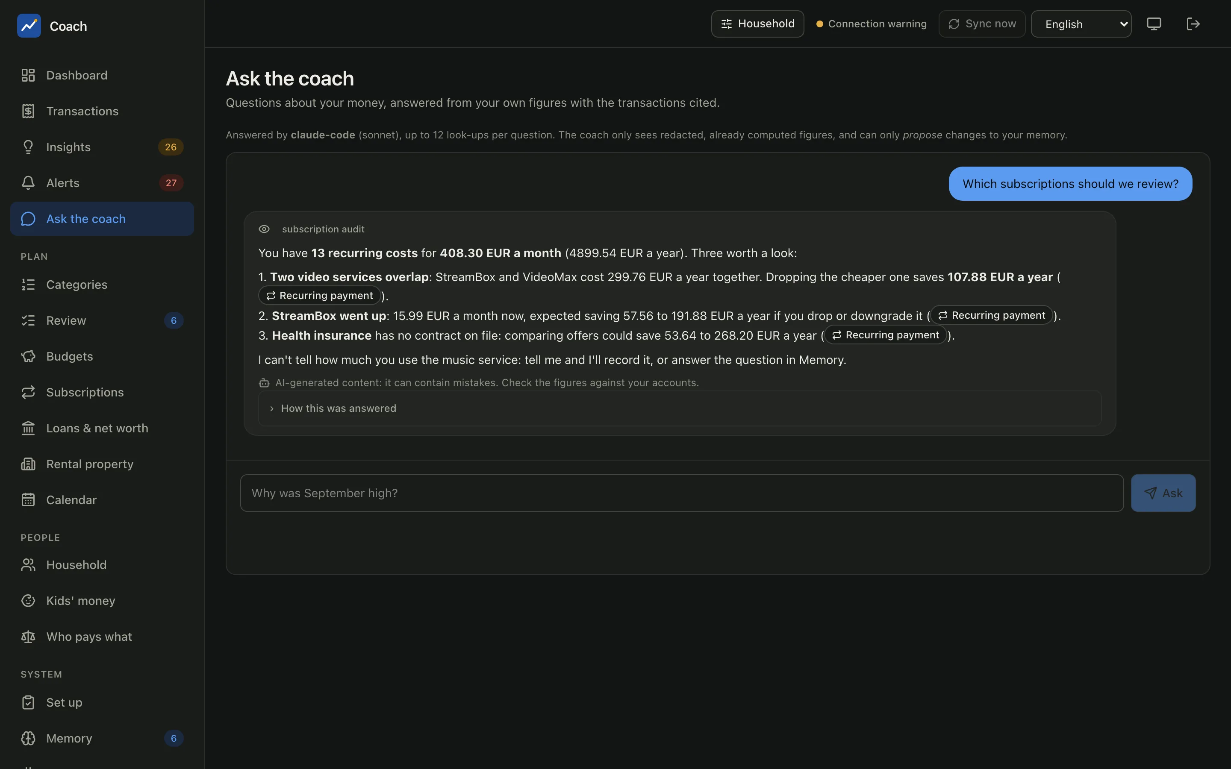Click the Review count badge 6
The width and height of the screenshot is (1231, 769).
click(x=174, y=320)
